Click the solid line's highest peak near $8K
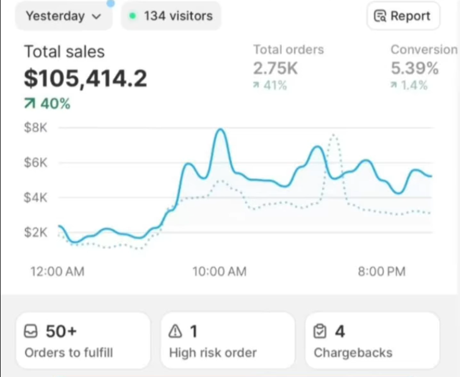 coord(220,130)
